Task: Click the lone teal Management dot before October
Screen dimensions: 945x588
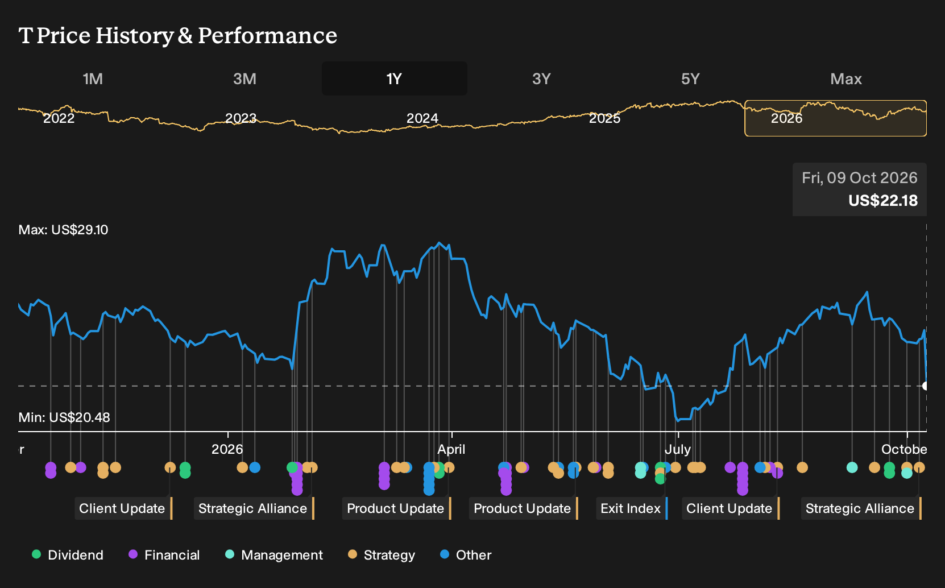Action: [852, 467]
